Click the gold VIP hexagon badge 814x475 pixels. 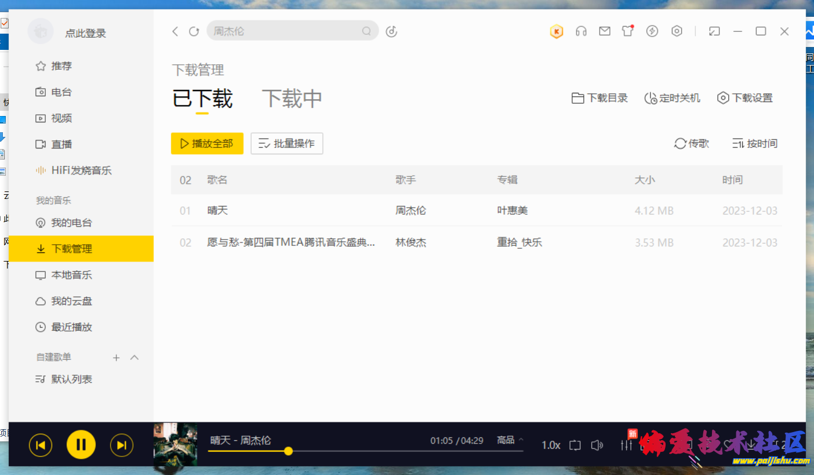tap(557, 32)
